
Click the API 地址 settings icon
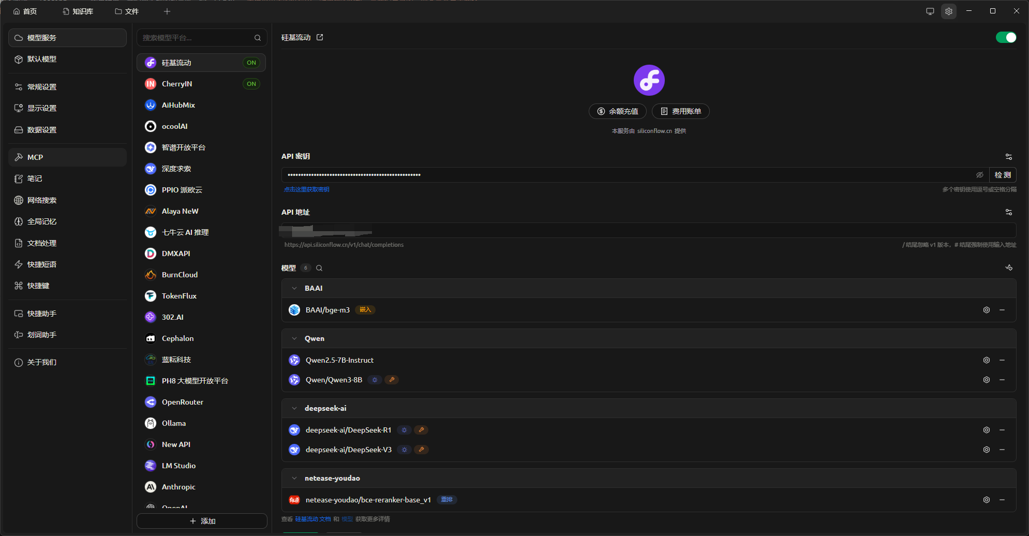tap(1008, 212)
